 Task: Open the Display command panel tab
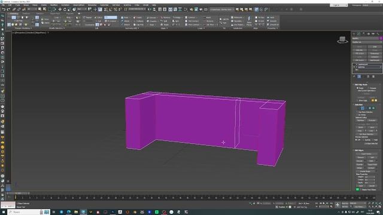(373, 34)
